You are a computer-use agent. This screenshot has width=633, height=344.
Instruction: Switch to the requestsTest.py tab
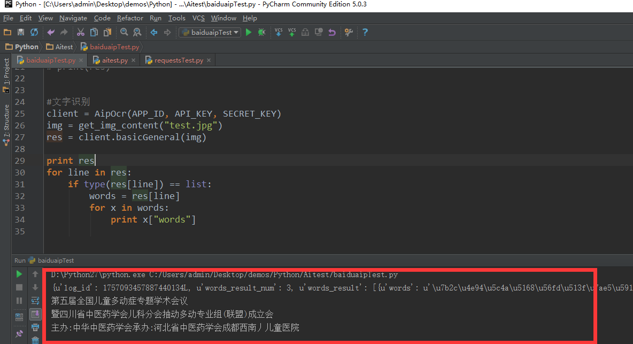coord(179,60)
